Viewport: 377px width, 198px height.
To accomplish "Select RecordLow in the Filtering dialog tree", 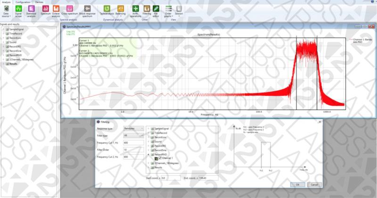I will coord(160,137).
